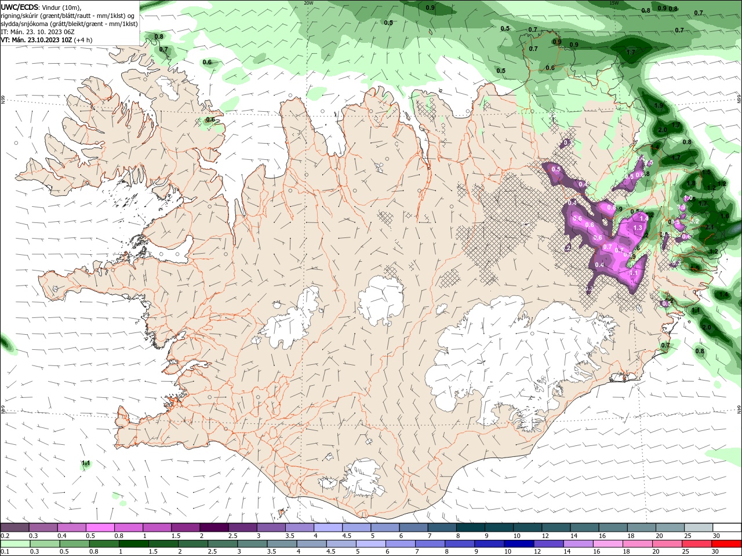Pick bottom-row swatch between 20 and 25
Image resolution: width=742 pixels, height=556 pixels.
(x=667, y=544)
